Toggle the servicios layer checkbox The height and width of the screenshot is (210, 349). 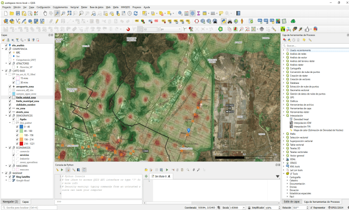pyautogui.click(x=13, y=155)
